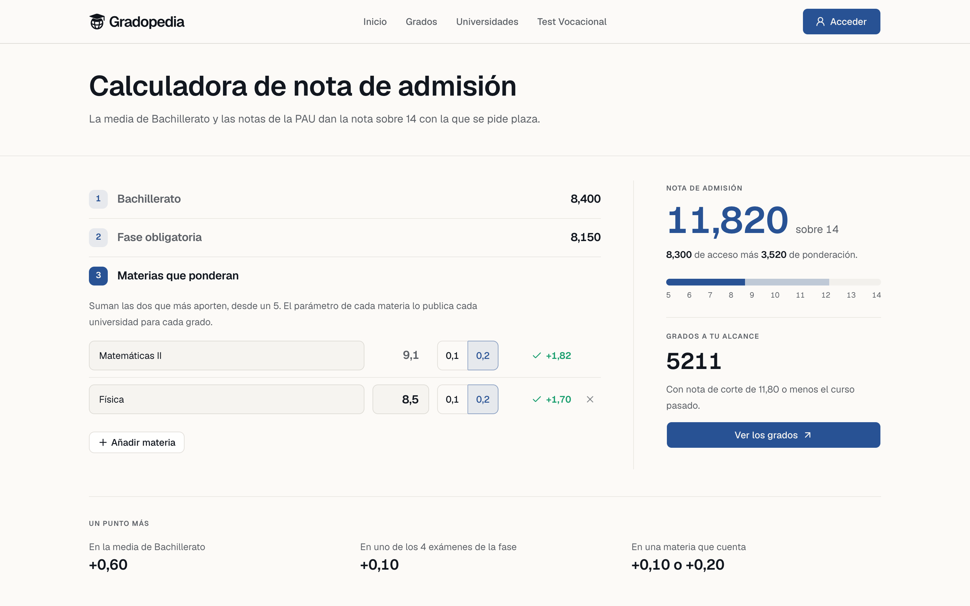This screenshot has width=970, height=606.
Task: Remove the Física subject row
Action: [590, 399]
